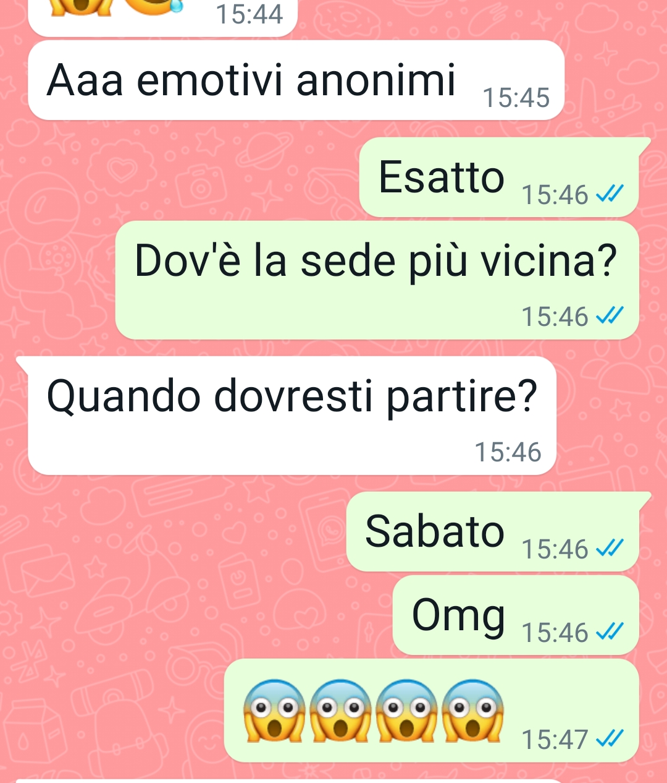Tap the "Dov'è la sede più vicina?" message
This screenshot has height=783, width=667.
(x=377, y=280)
